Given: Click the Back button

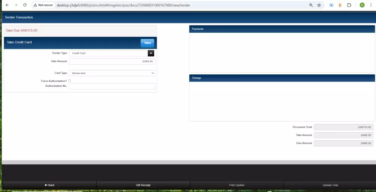Looking at the screenshot, I should pyautogui.click(x=49, y=185).
